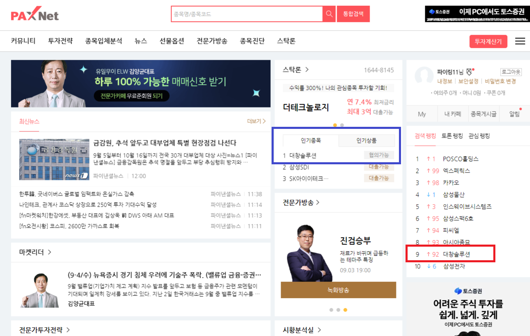
Task: Select the gray dot in 스탁론 carousel
Action: (x=342, y=125)
